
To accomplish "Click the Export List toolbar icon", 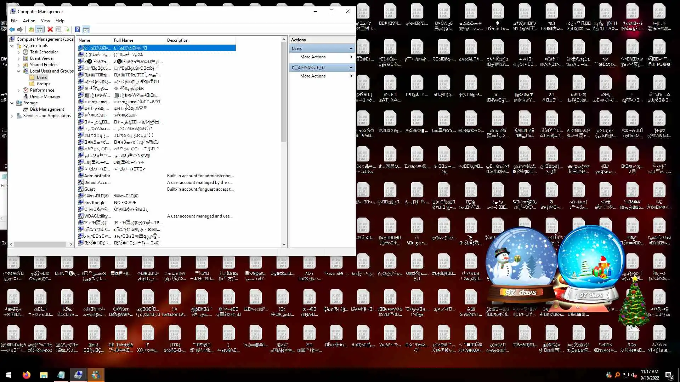I will click(x=66, y=30).
